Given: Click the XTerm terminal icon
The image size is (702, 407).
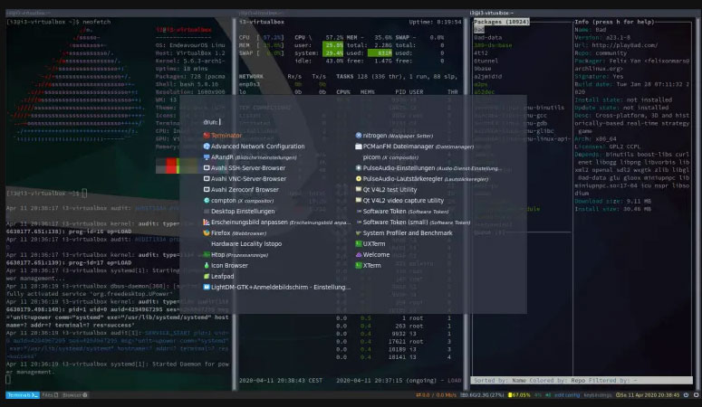Looking at the screenshot, I should (x=358, y=266).
